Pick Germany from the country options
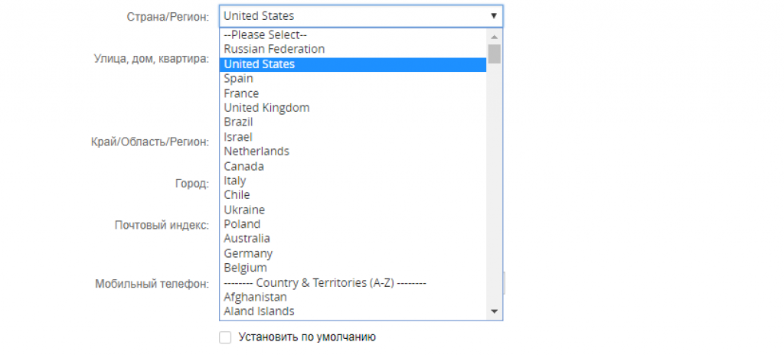The image size is (784, 355). [x=248, y=253]
